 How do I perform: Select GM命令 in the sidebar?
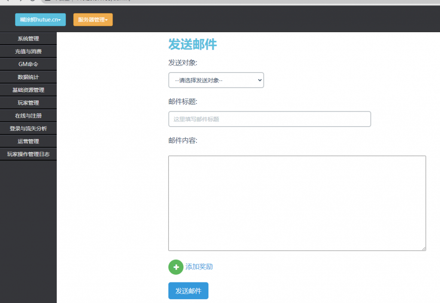coord(28,64)
